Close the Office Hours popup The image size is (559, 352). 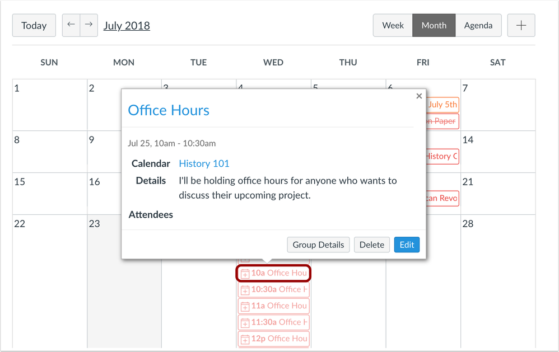[419, 96]
